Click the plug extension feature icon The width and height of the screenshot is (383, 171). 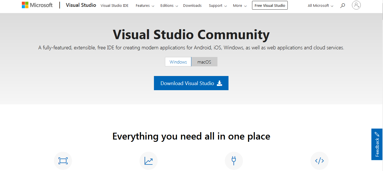tap(234, 161)
